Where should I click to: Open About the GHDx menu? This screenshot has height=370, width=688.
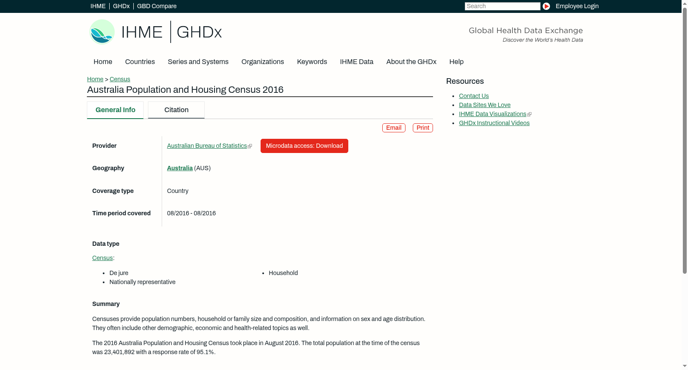411,61
